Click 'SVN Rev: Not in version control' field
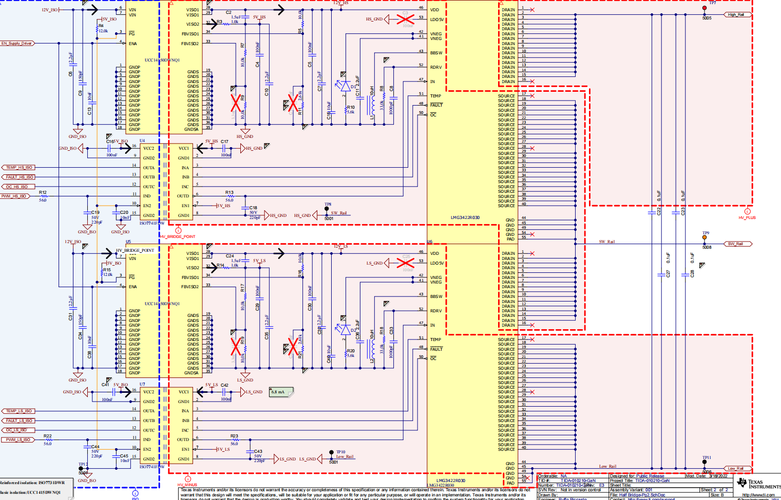781x500 pixels. coord(569,490)
